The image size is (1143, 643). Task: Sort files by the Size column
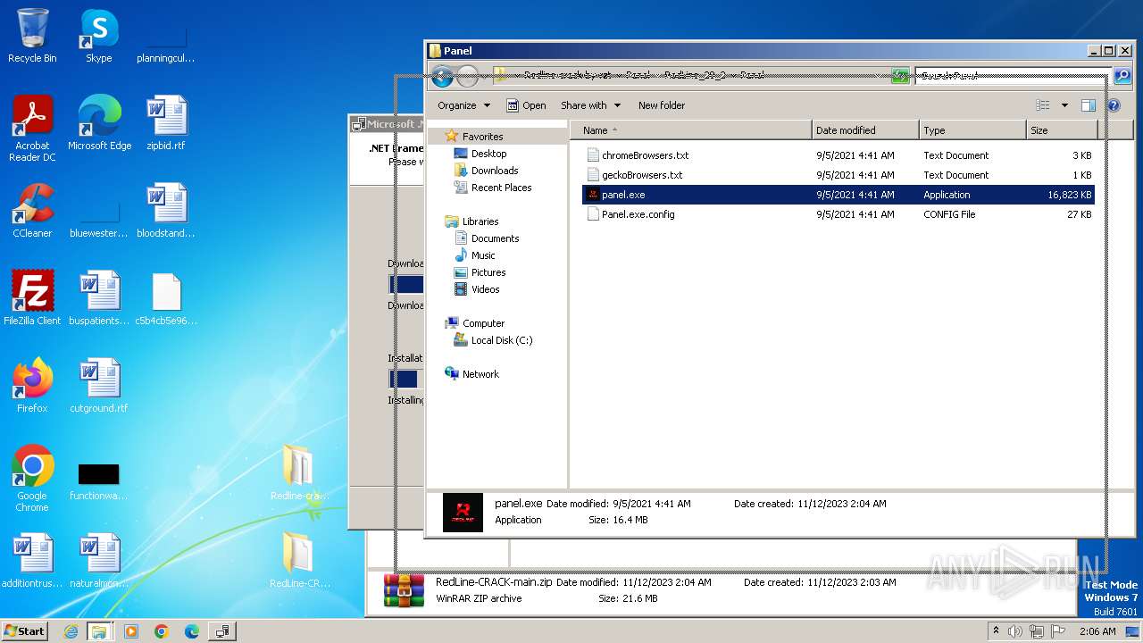tap(1061, 130)
